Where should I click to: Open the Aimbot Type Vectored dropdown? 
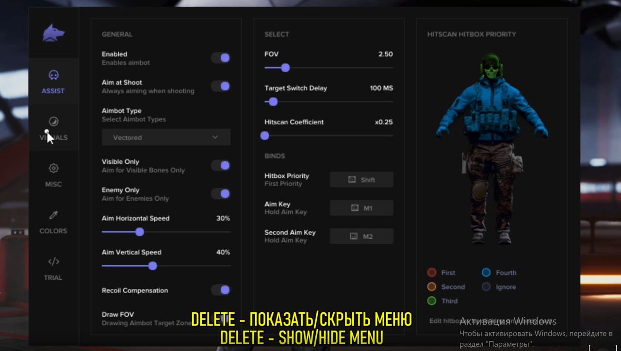pos(166,137)
